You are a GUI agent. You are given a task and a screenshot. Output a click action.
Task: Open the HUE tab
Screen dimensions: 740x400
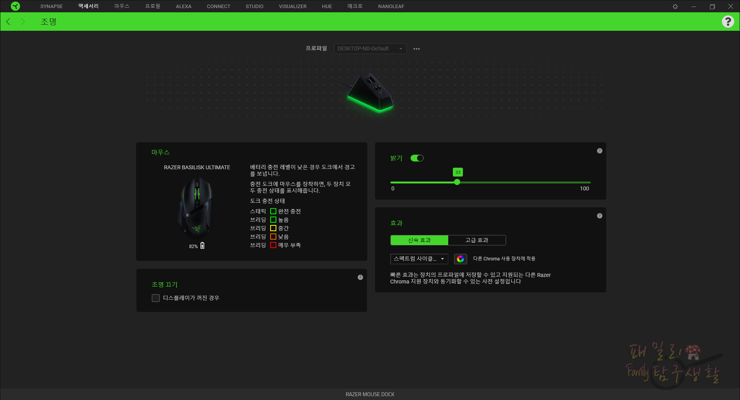(327, 7)
